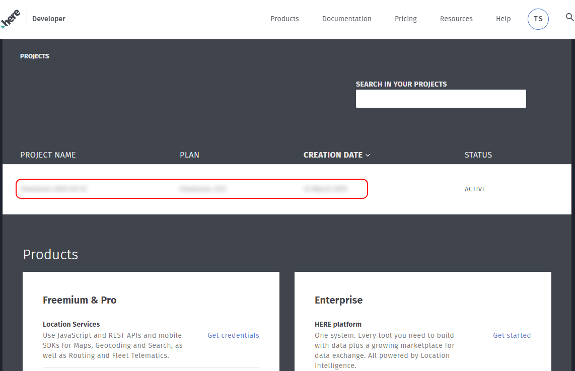Click the Developer label beside the logo
The image size is (575, 371).
(49, 19)
